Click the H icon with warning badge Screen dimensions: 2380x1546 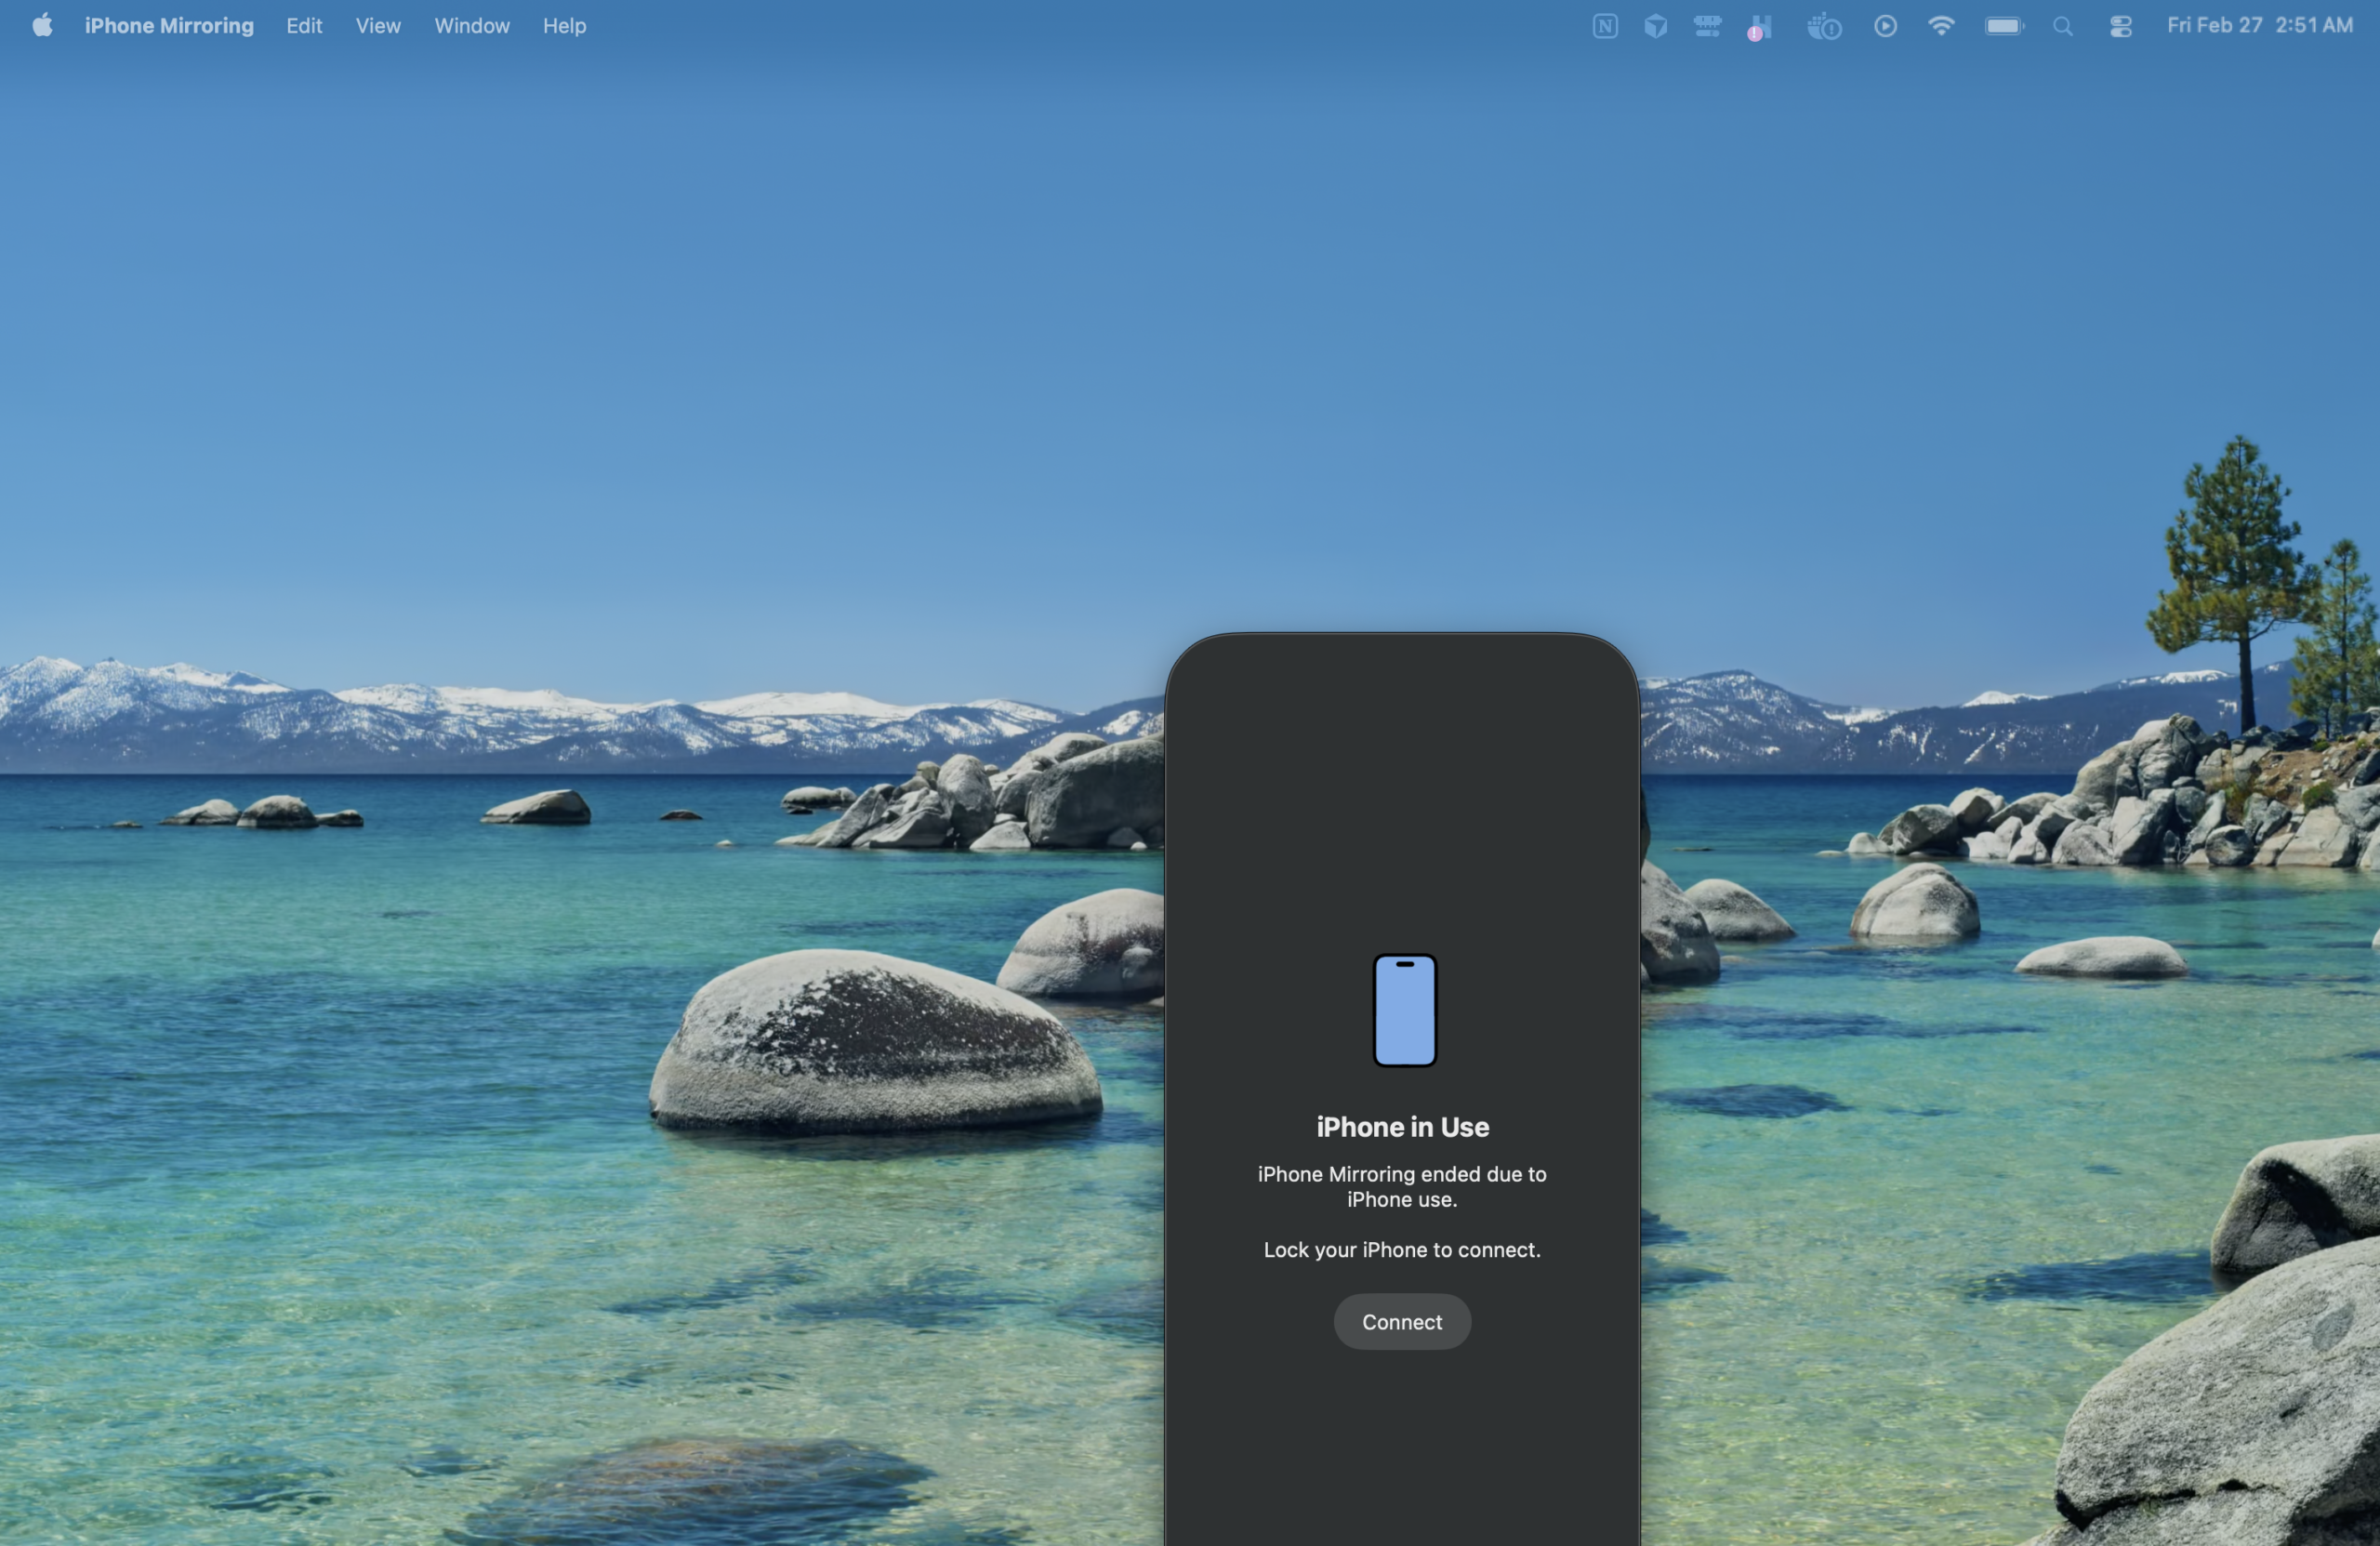pos(1760,27)
